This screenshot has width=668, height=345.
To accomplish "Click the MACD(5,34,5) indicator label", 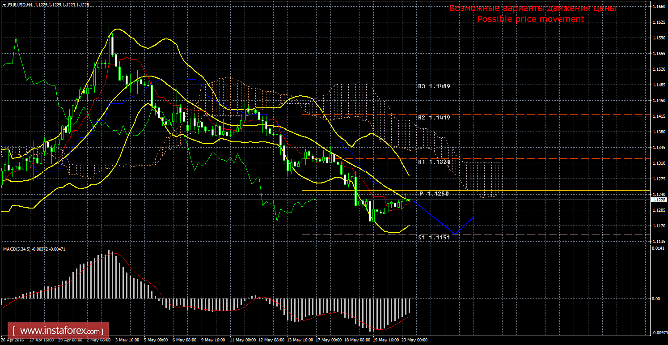I will (x=17, y=249).
